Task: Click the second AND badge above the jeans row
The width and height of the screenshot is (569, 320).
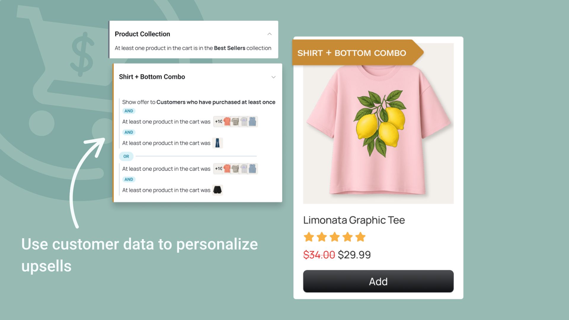Action: [129, 132]
